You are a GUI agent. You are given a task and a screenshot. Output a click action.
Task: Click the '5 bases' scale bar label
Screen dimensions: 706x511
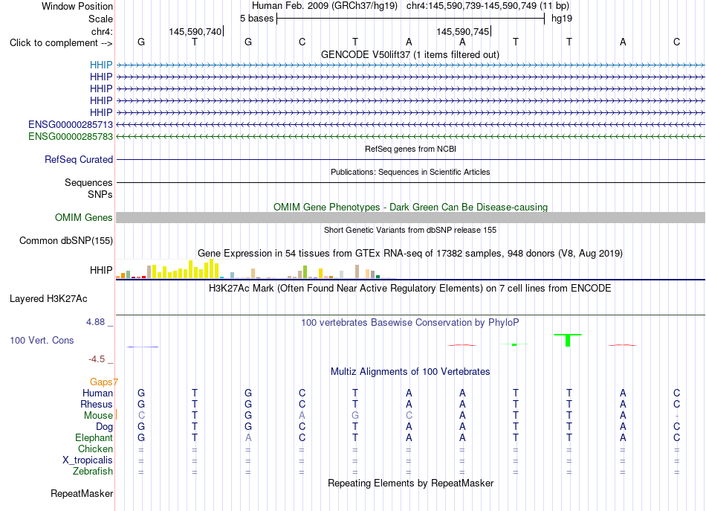[256, 19]
